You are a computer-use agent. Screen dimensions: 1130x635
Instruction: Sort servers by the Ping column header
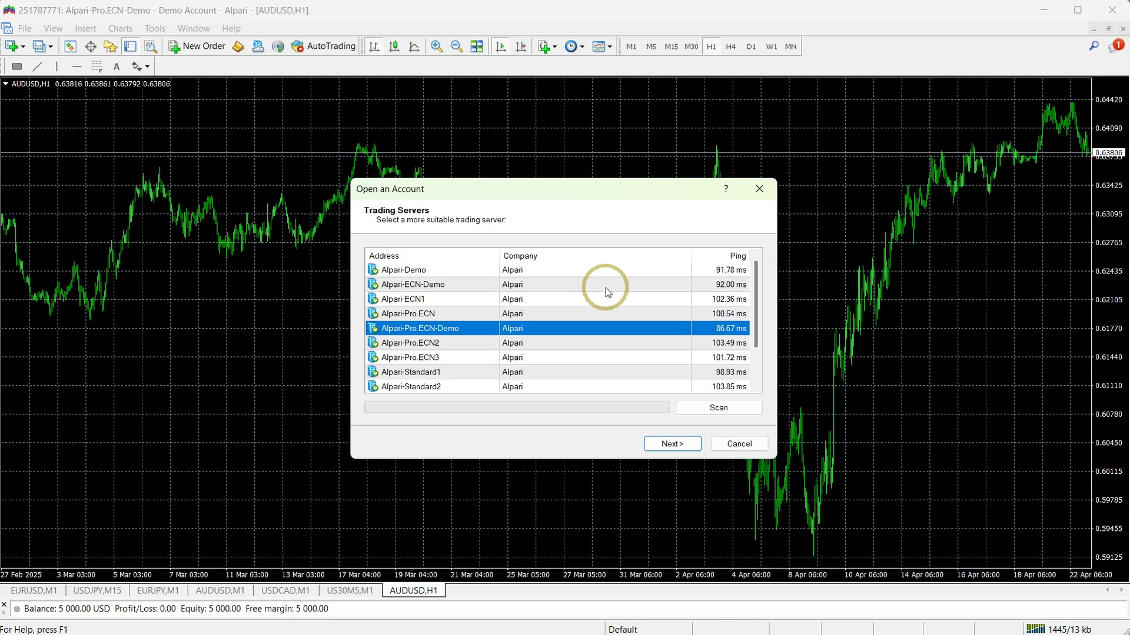coord(720,256)
